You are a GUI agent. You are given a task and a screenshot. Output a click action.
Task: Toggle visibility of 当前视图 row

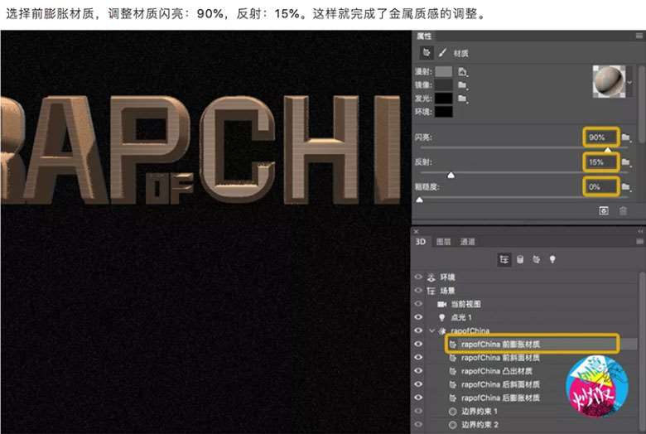point(418,304)
